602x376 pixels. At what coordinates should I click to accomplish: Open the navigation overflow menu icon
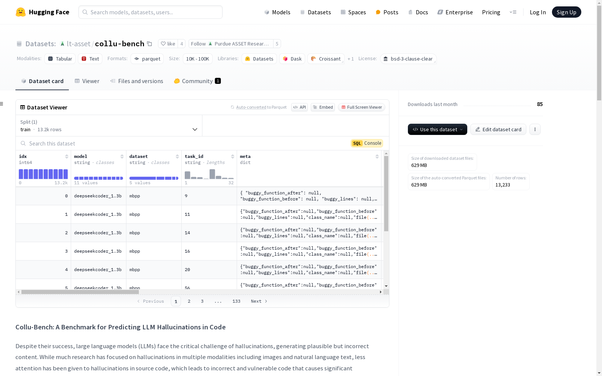[513, 12]
